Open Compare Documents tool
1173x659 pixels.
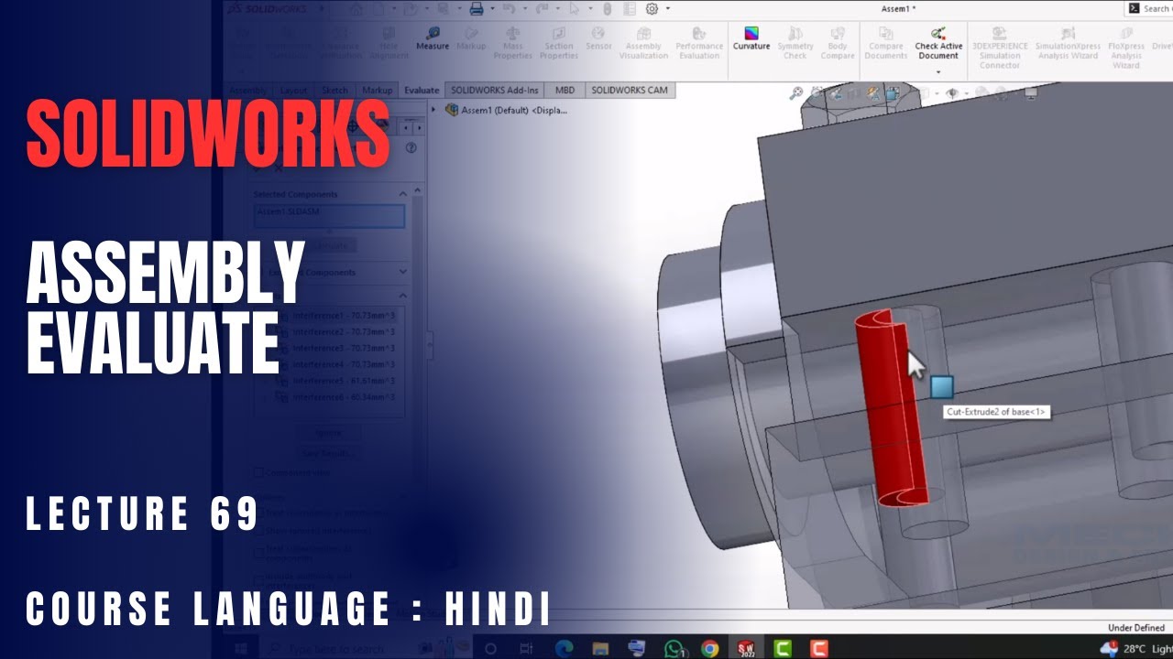(x=886, y=44)
